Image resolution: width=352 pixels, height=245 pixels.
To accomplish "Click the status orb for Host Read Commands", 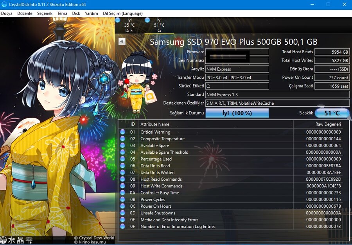I will coord(122,179).
